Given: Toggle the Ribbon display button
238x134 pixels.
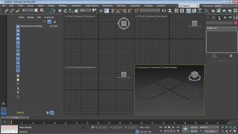Looking at the screenshot, I should pyautogui.click(x=189, y=11).
